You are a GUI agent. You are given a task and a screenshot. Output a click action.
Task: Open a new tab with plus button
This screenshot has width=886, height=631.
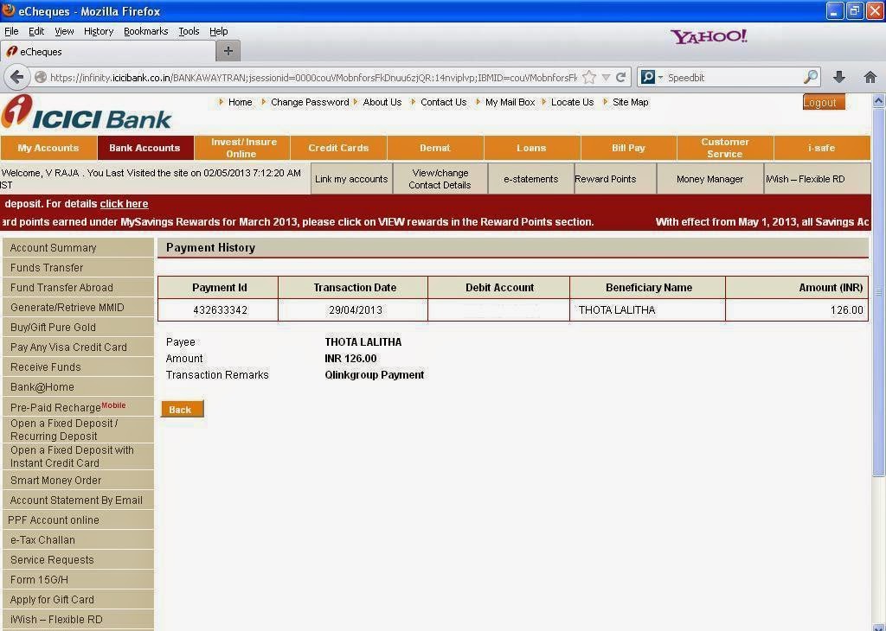coord(228,51)
